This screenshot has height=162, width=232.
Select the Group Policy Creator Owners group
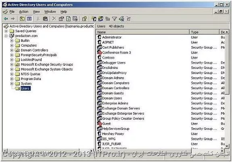click(x=123, y=119)
